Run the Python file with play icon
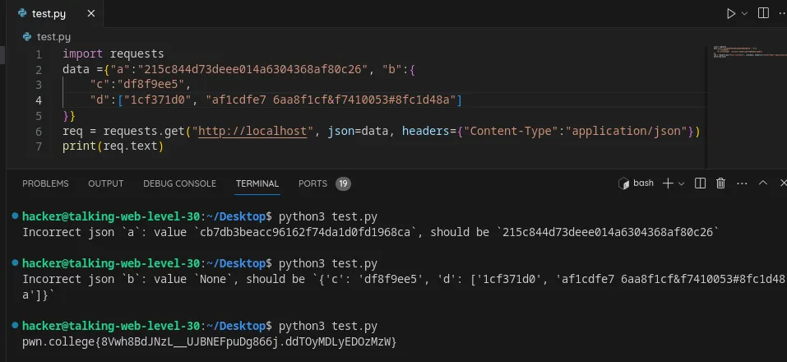 [731, 13]
